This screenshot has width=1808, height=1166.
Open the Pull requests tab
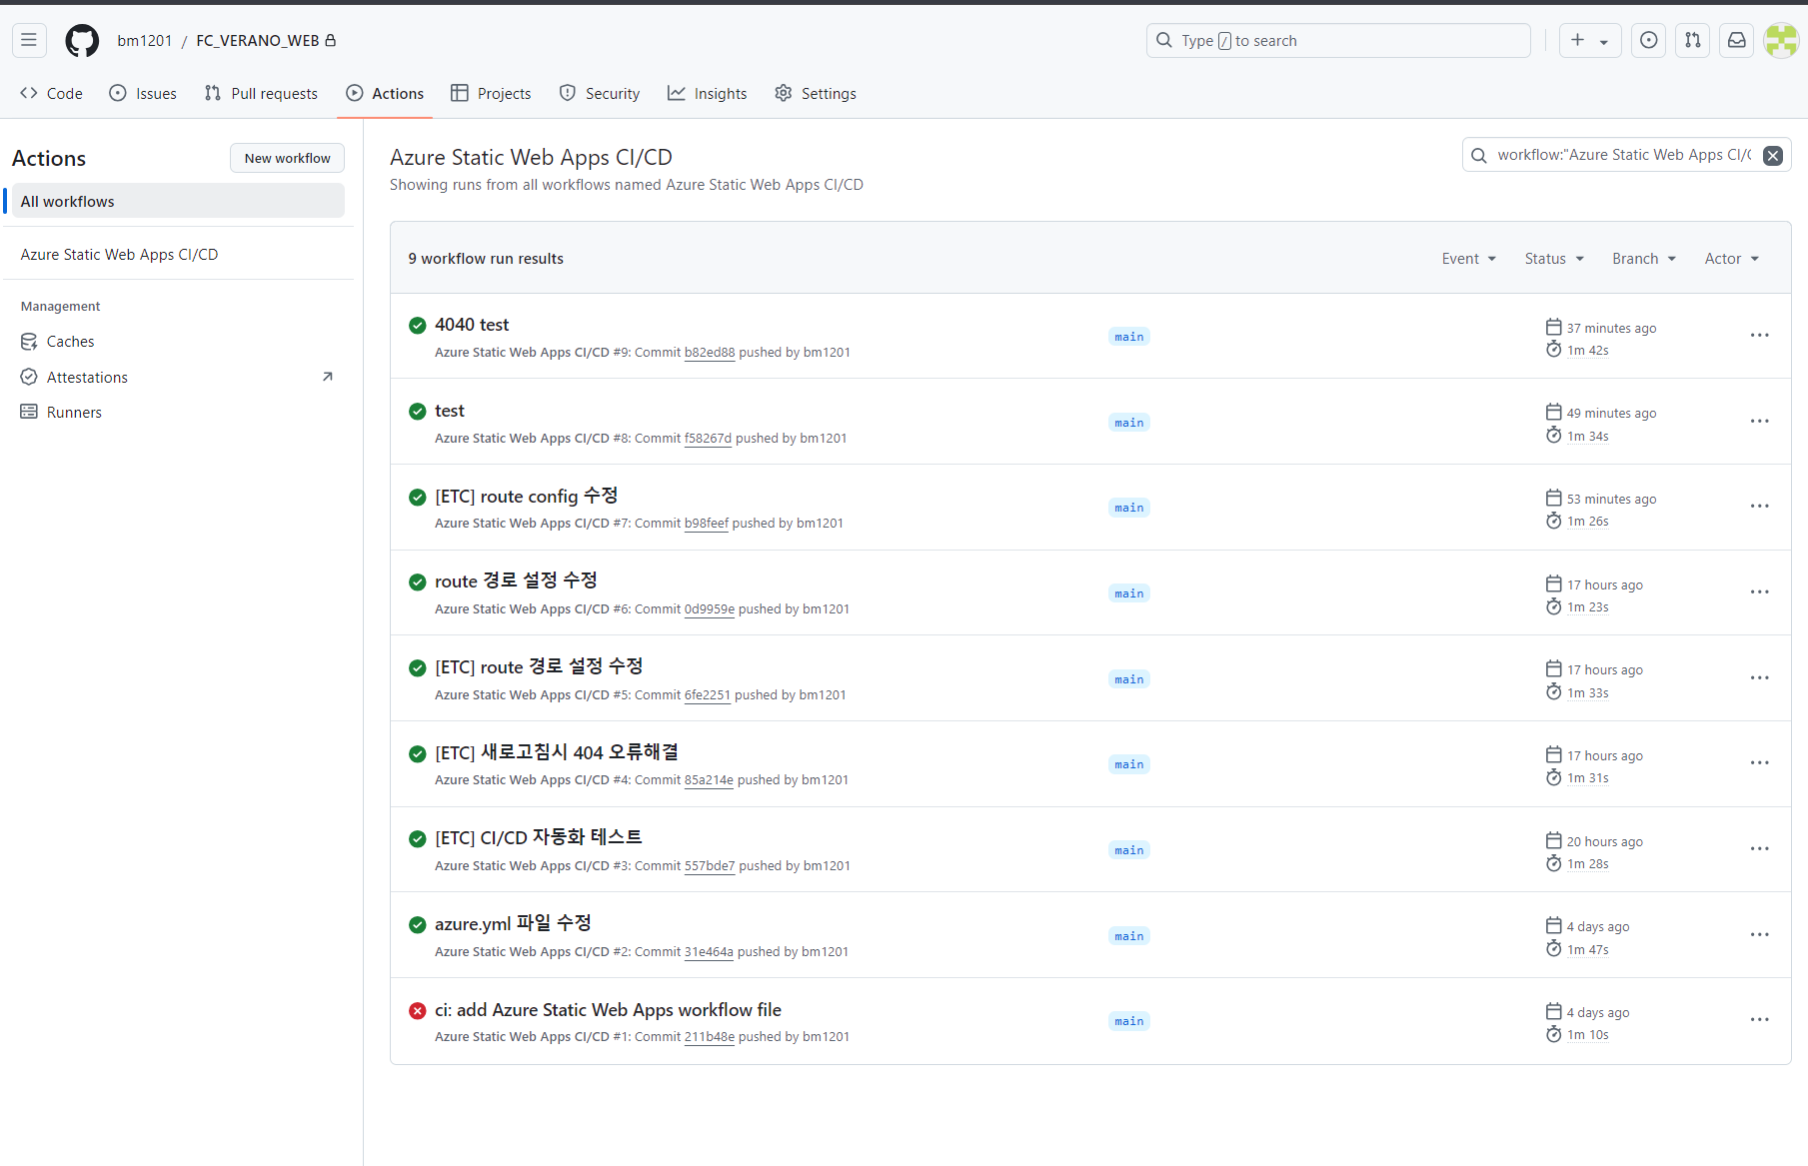[x=261, y=93]
